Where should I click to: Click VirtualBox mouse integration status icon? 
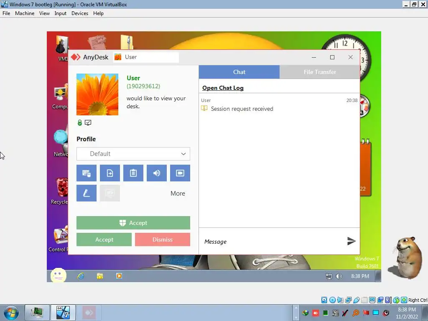point(396,300)
